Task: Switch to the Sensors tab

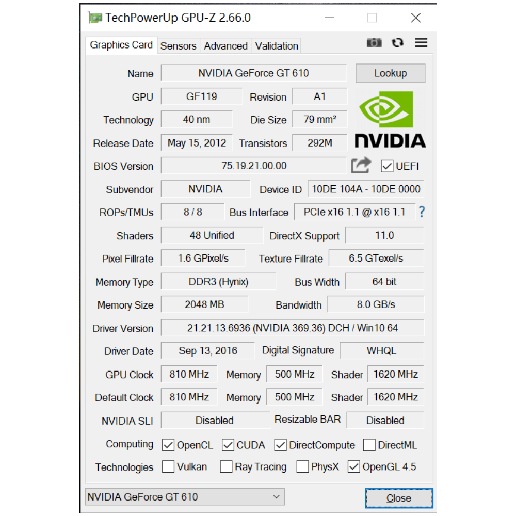Action: 179,46
